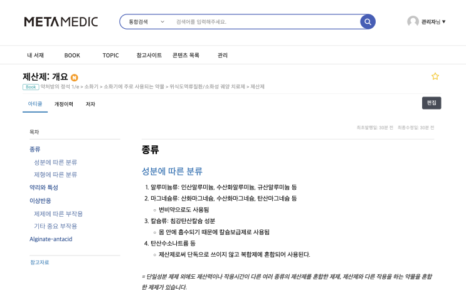
Task: Jump to 제형에 따른 분류 in contents
Action: point(55,175)
